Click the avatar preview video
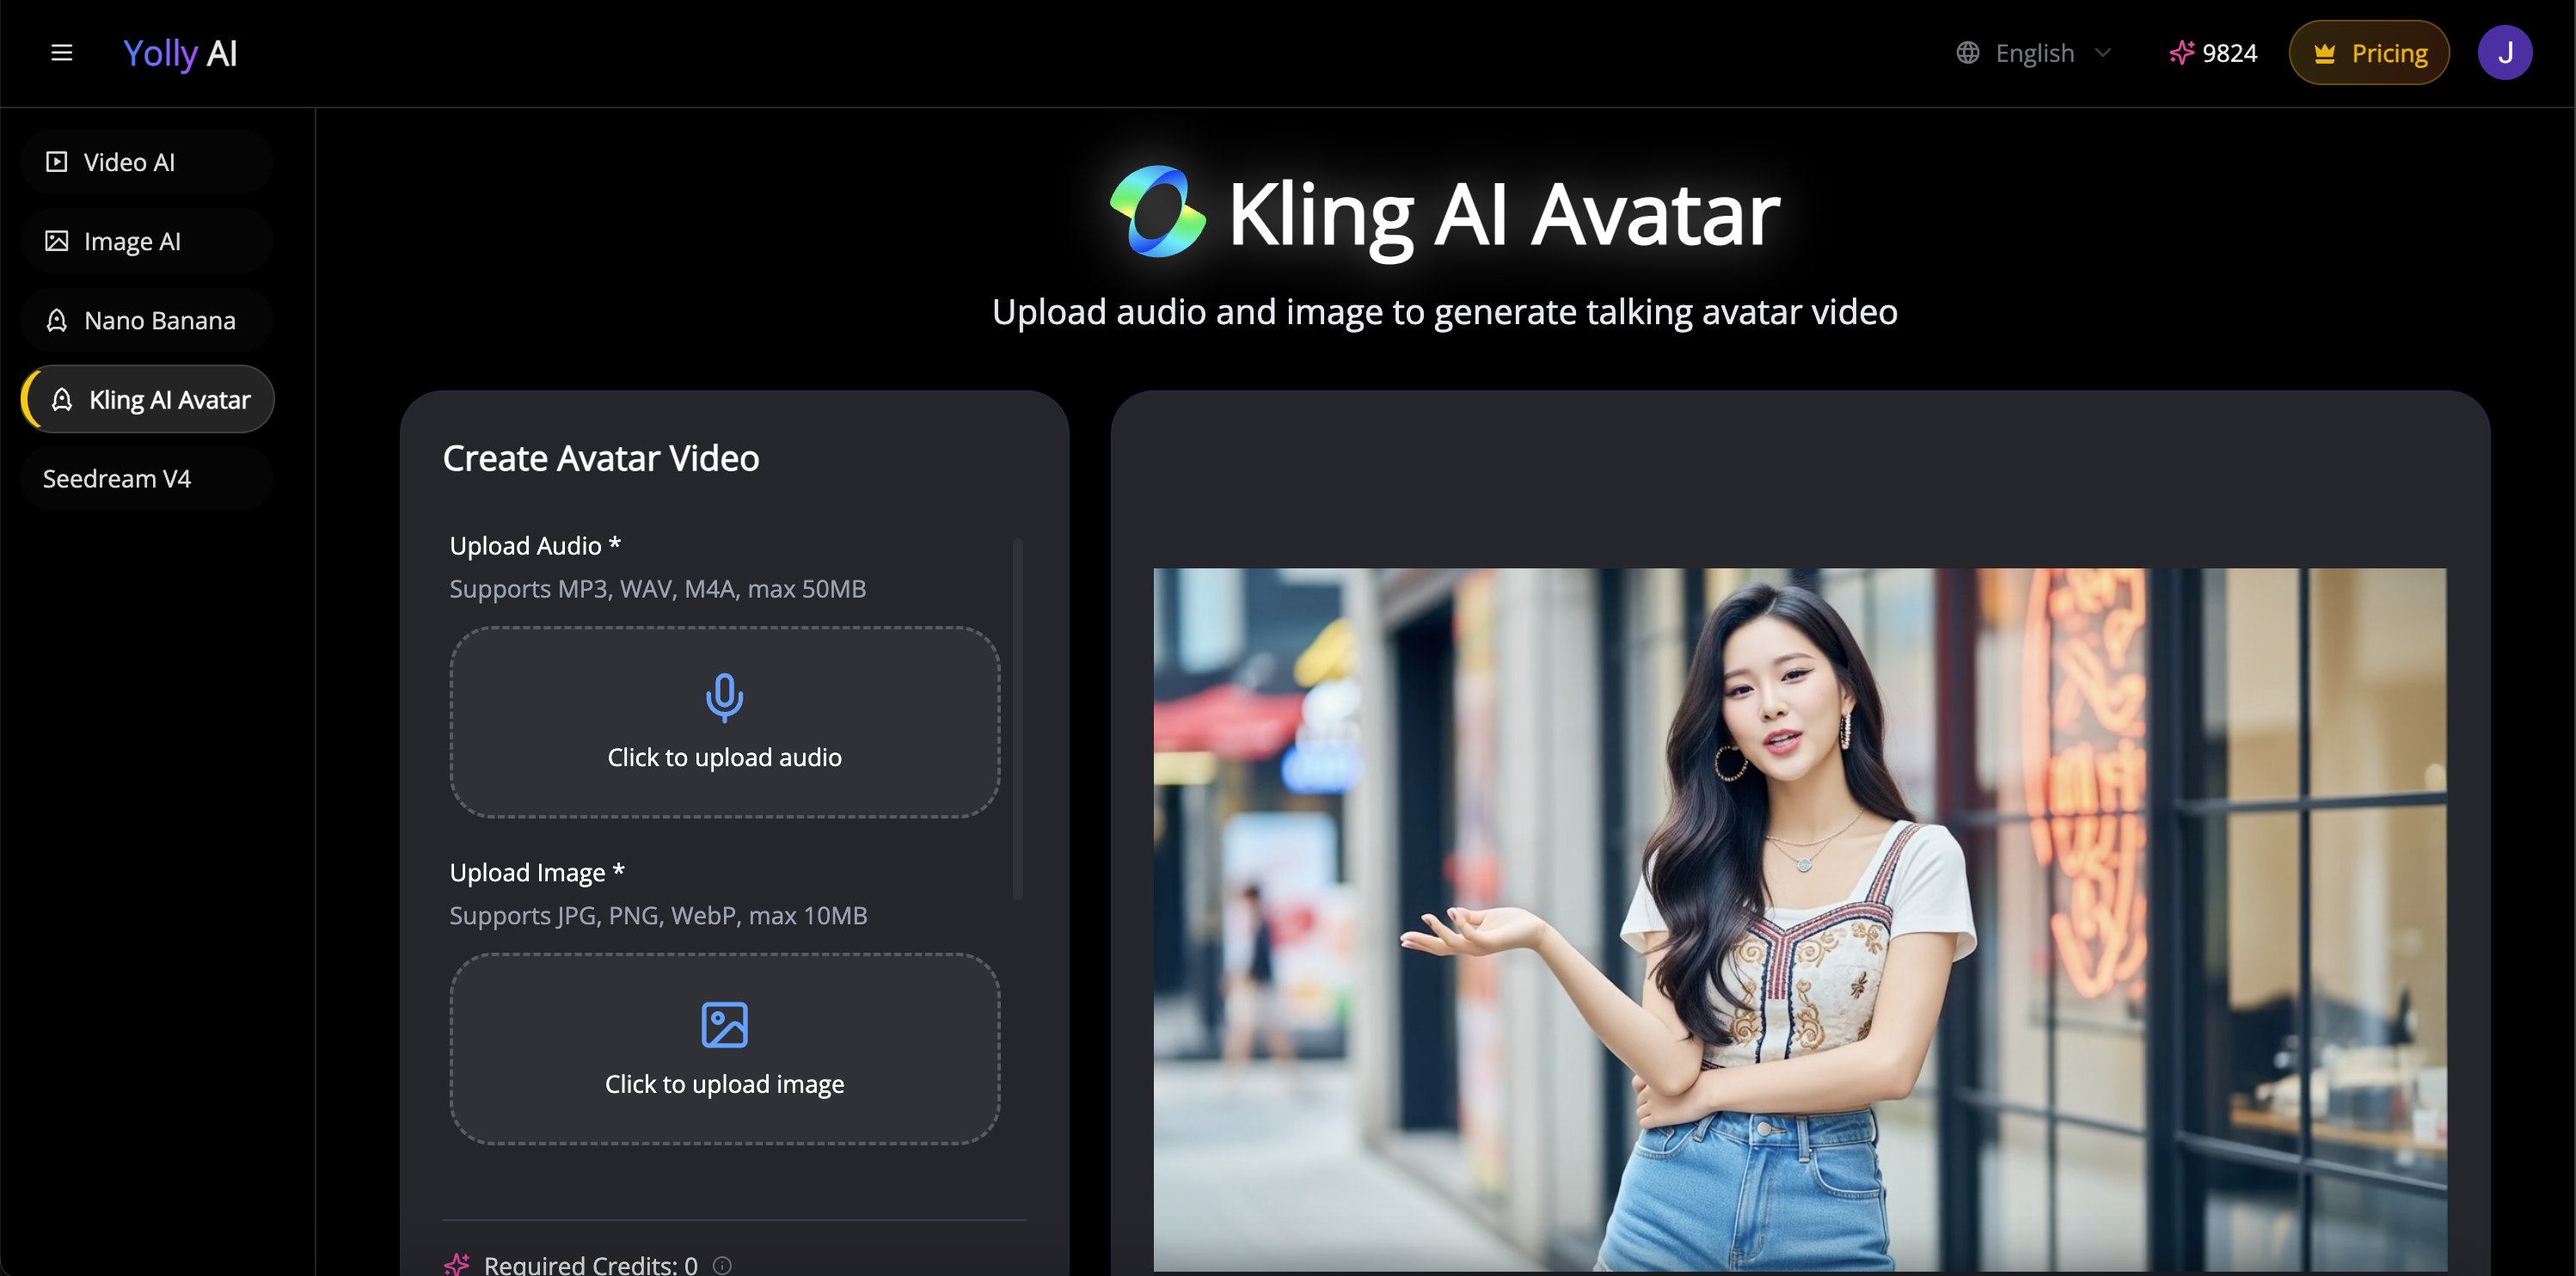The height and width of the screenshot is (1276, 2576). pyautogui.click(x=1799, y=920)
